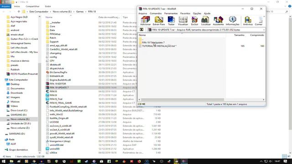Select Desktop under Este Computador
292x164 pixels.
click(15, 84)
